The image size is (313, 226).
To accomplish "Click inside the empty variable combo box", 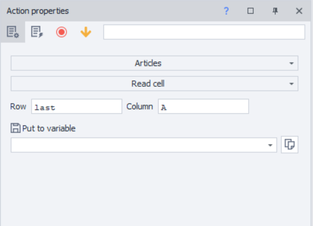I will 138,145.
